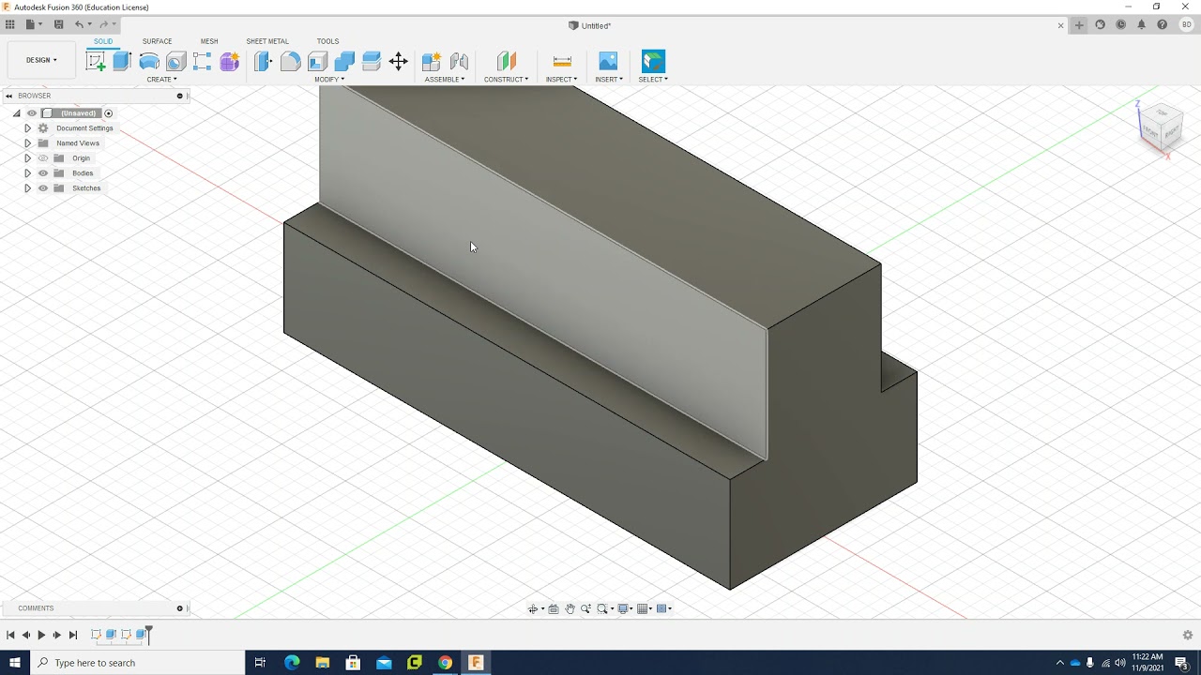Start a new sketch with Create Sketch tool
Screen dimensions: 1201x675
(x=96, y=62)
